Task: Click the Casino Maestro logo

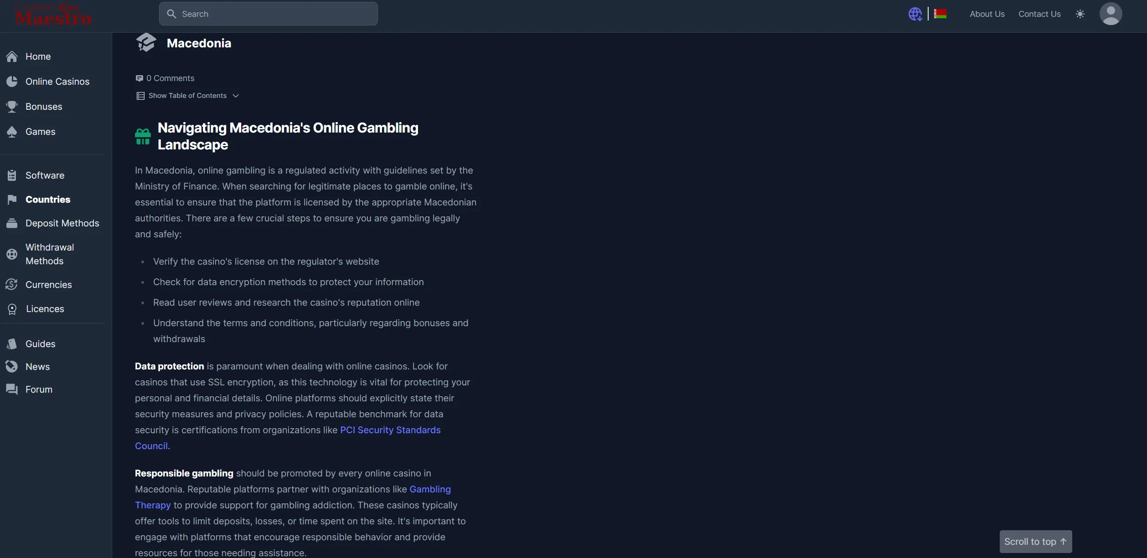Action: [53, 14]
